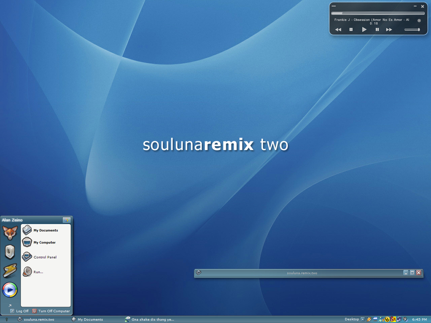Click the small arrow above Log Off
Image resolution: width=431 pixels, height=323 pixels.
click(x=10, y=305)
